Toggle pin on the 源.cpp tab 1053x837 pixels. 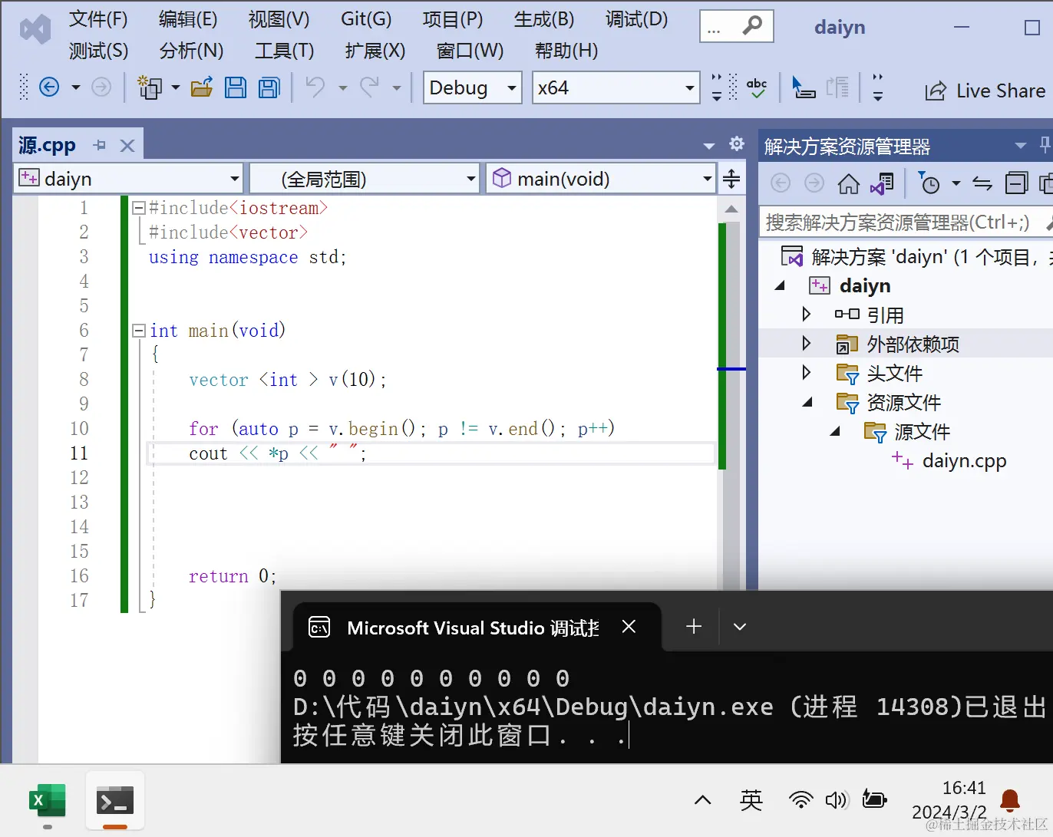tap(99, 145)
